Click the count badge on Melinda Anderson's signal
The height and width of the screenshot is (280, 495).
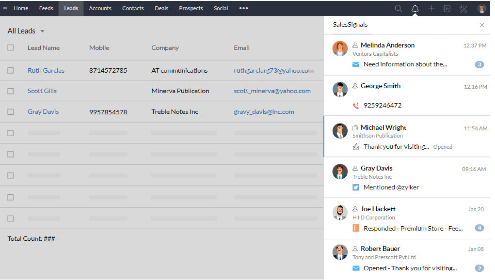(x=479, y=64)
